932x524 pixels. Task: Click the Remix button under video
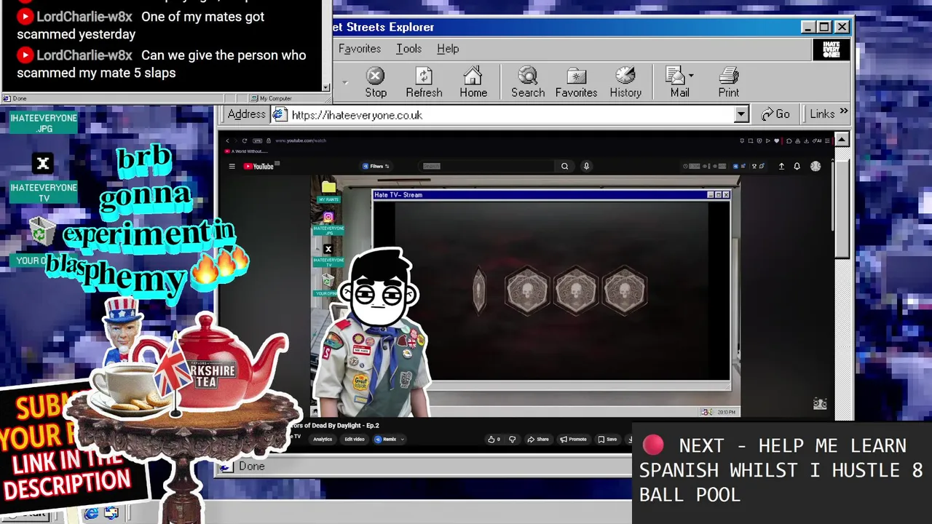pyautogui.click(x=386, y=440)
